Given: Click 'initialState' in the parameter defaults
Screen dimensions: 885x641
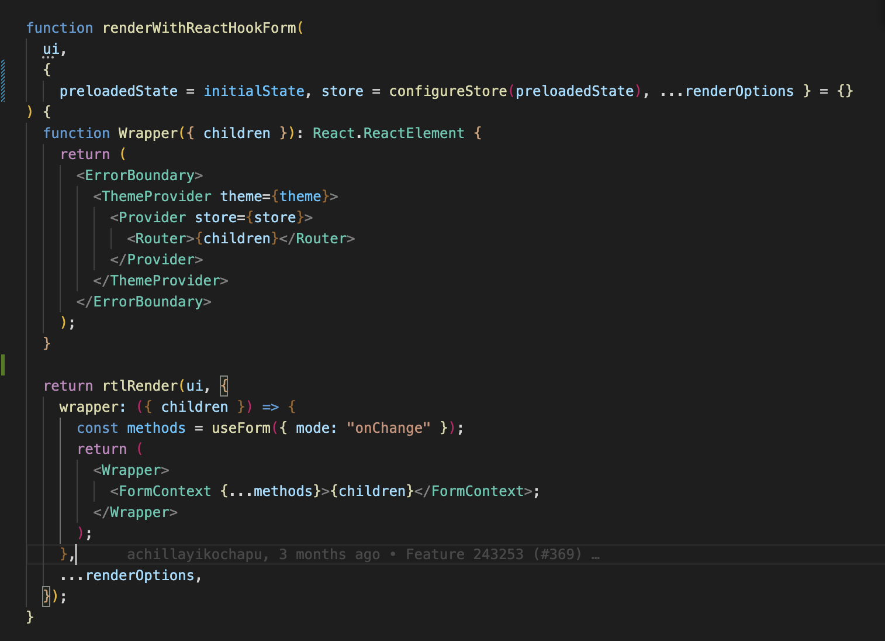Looking at the screenshot, I should tap(254, 91).
